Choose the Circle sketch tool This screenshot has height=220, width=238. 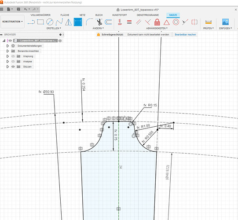(50, 22)
